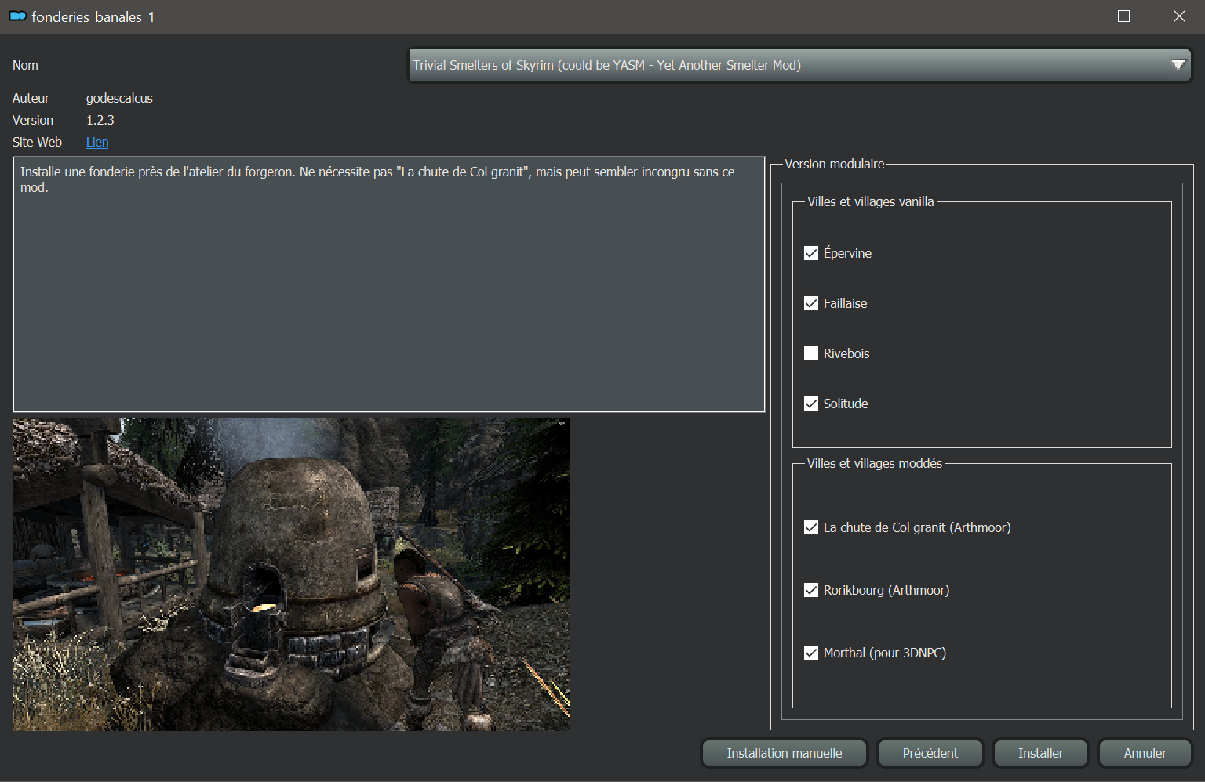
Task: Click the version value 1.2.3
Action: click(x=100, y=120)
